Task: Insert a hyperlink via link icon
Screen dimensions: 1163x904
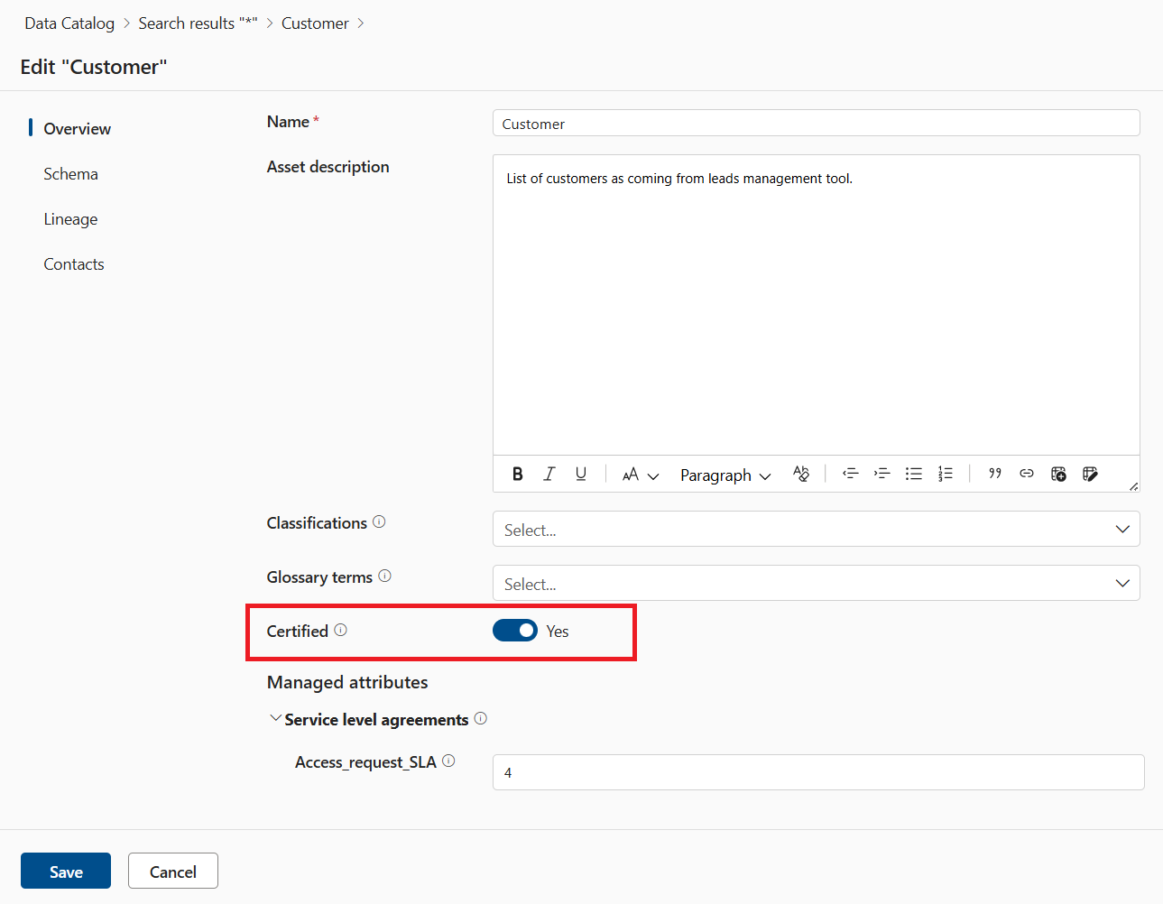Action: pyautogui.click(x=1027, y=474)
